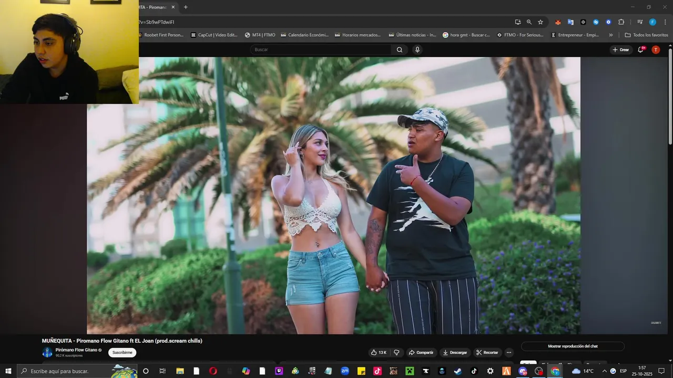673x378 pixels.
Task: Show hidden system tray icons
Action: tap(604, 371)
